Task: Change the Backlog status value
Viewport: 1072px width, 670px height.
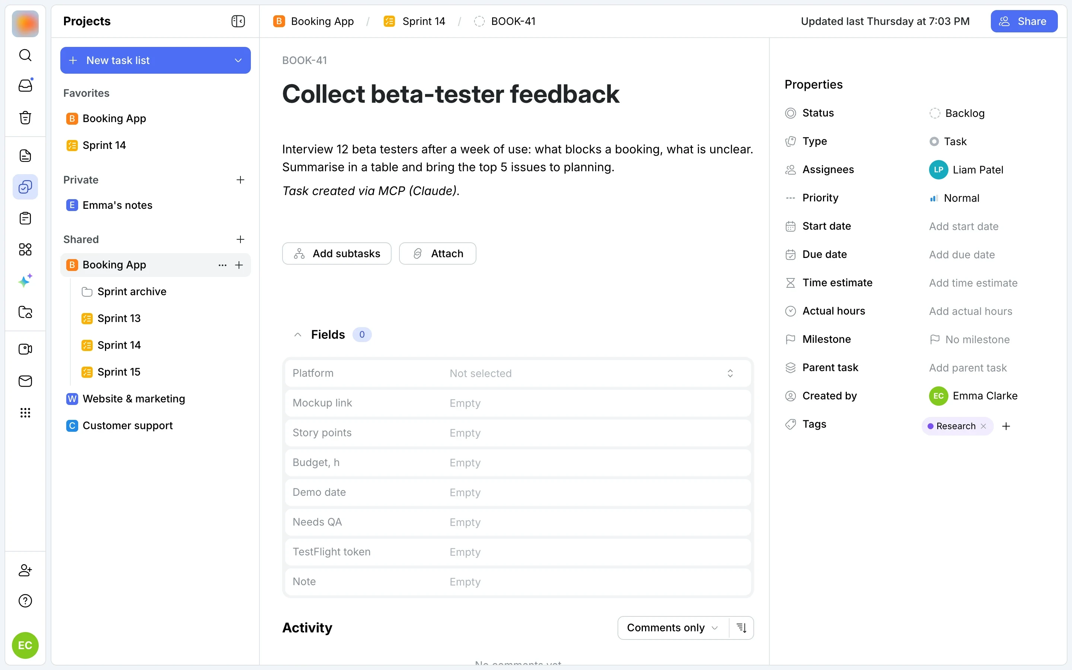Action: (957, 114)
